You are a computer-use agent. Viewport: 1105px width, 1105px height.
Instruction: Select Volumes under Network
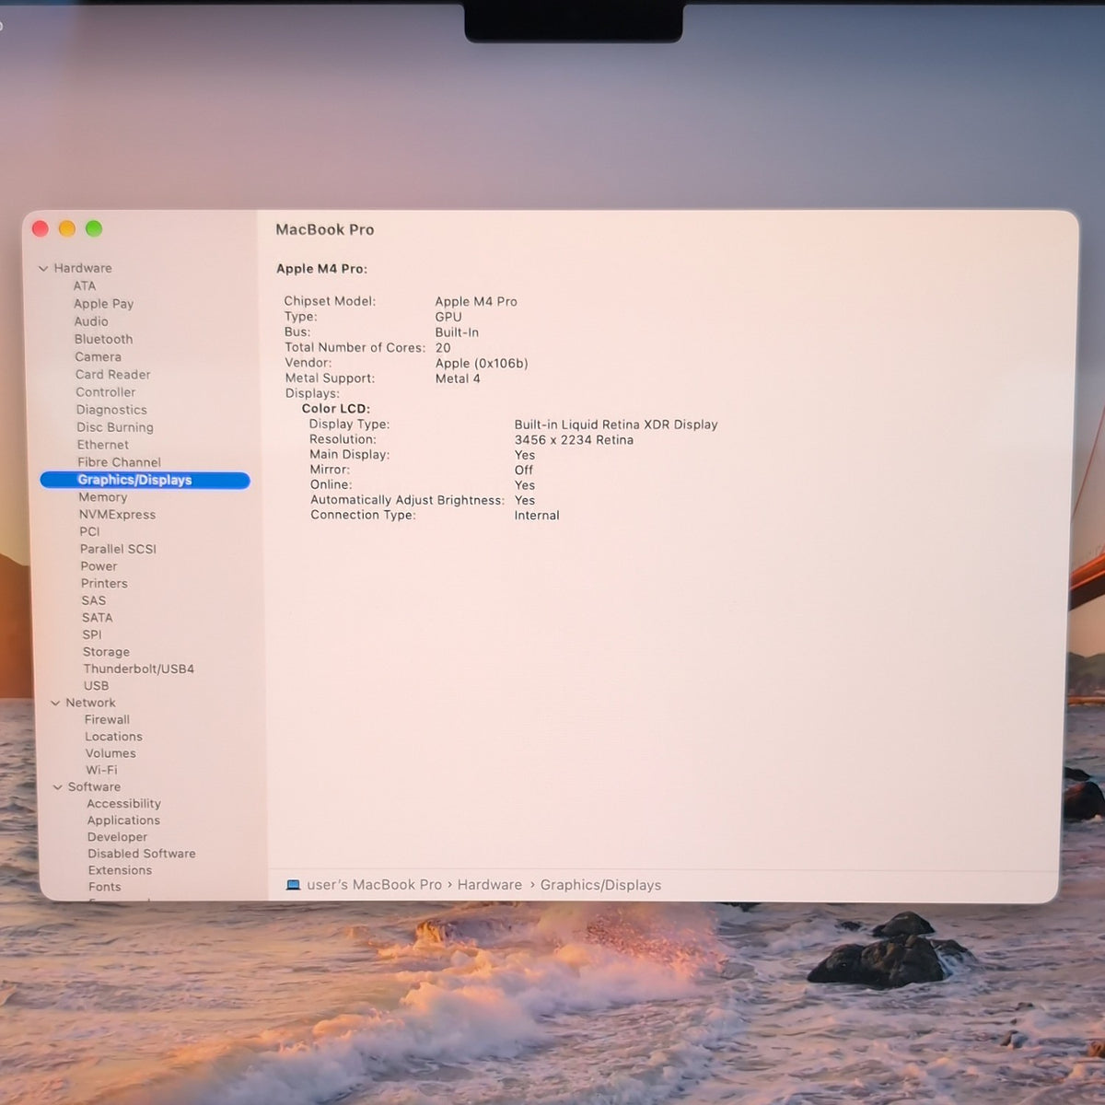click(110, 753)
